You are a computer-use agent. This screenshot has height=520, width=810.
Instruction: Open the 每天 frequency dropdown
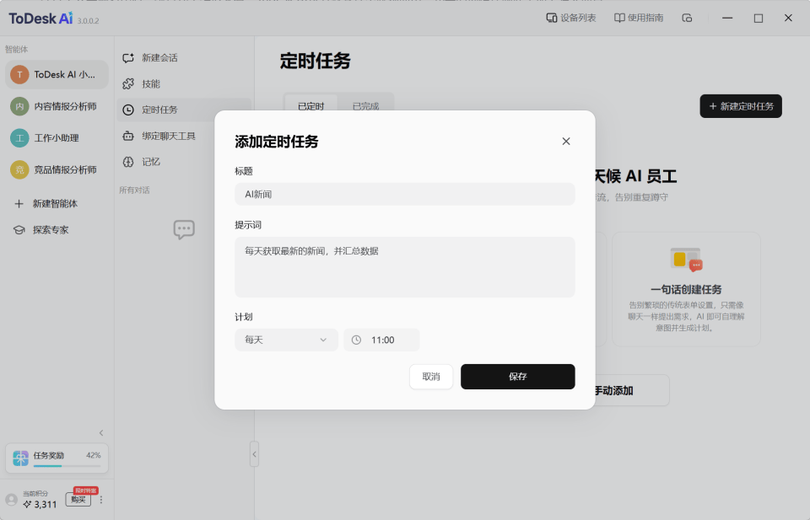(286, 340)
